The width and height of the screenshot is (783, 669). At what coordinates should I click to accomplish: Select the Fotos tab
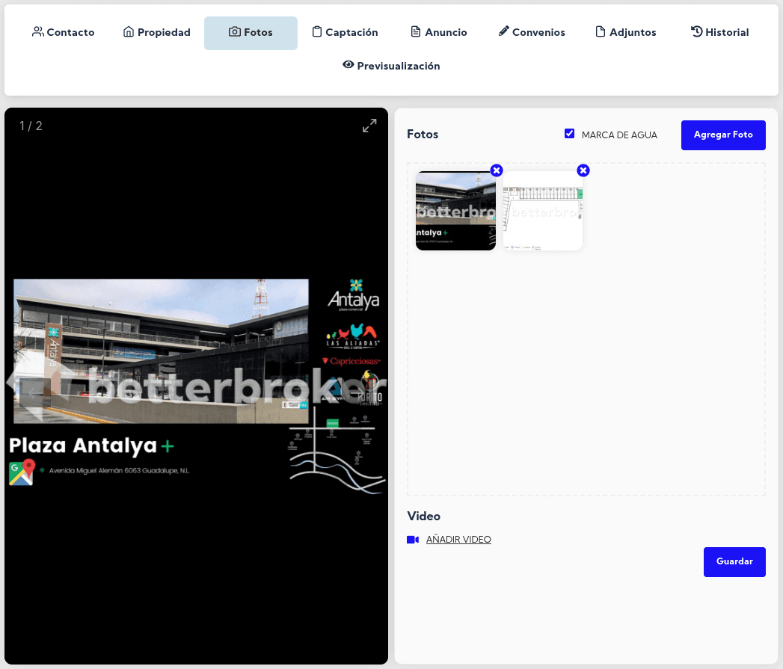[x=251, y=33]
